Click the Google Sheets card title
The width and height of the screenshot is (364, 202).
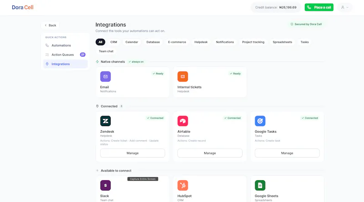tap(267, 196)
